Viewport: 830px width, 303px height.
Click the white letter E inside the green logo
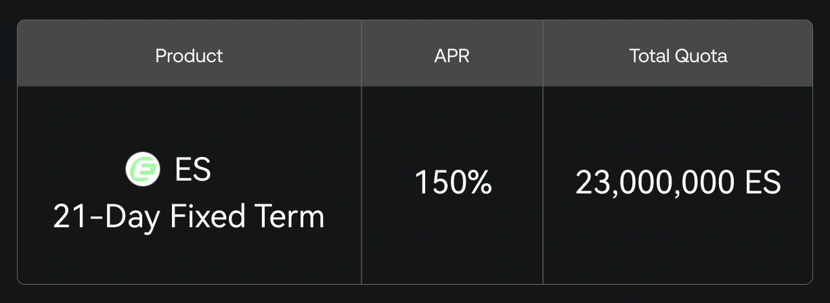click(143, 169)
